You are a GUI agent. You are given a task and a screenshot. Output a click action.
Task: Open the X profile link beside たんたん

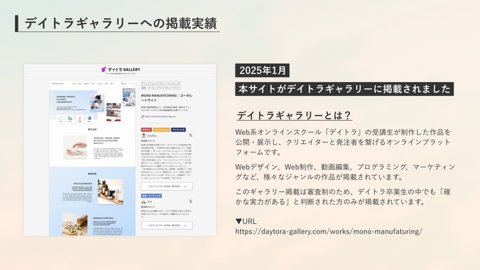pyautogui.click(x=191, y=135)
